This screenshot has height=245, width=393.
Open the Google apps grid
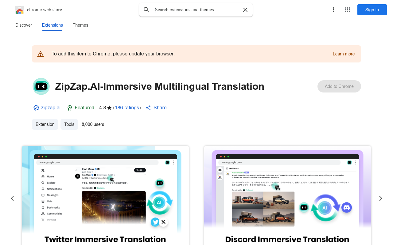click(x=348, y=10)
